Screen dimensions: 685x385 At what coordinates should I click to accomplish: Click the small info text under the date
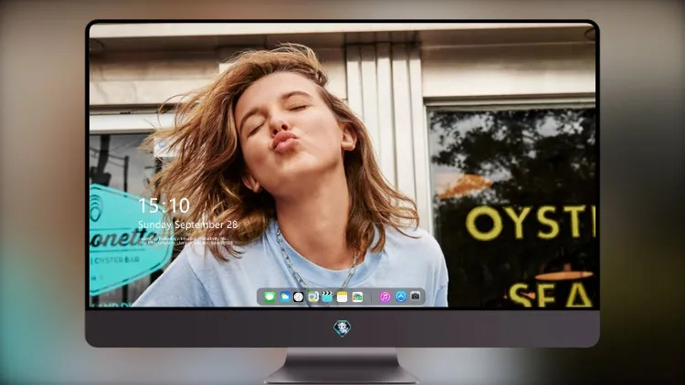(185, 241)
